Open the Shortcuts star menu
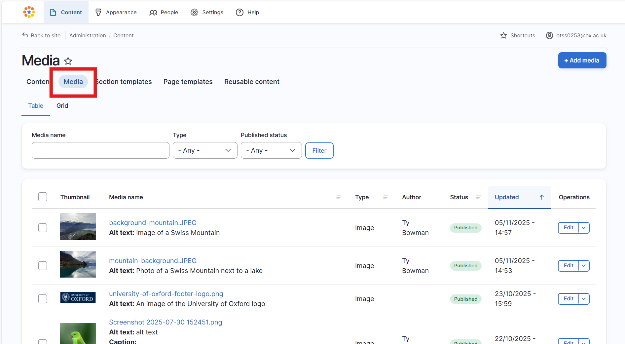The image size is (625, 344). 503,35
